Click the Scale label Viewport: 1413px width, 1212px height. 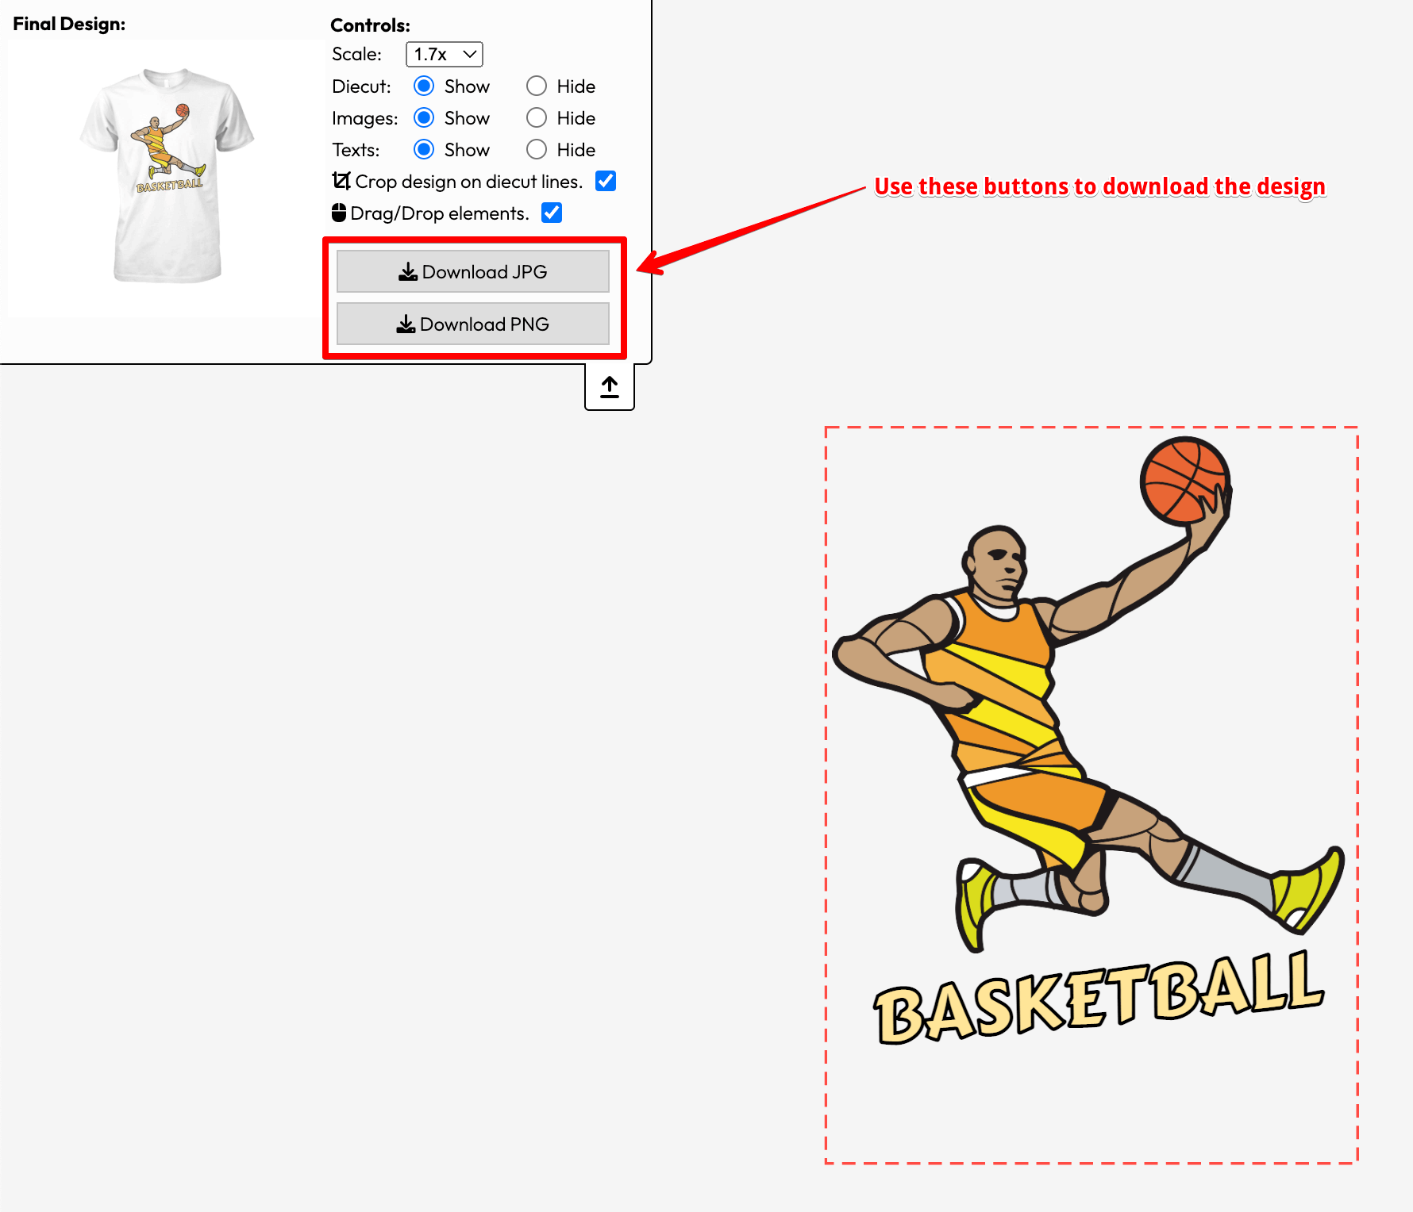[356, 54]
